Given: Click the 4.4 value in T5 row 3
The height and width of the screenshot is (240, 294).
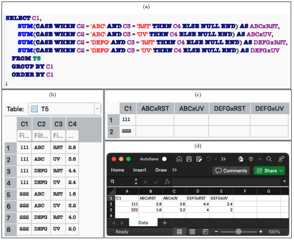Looking at the screenshot, I should pos(72,171).
